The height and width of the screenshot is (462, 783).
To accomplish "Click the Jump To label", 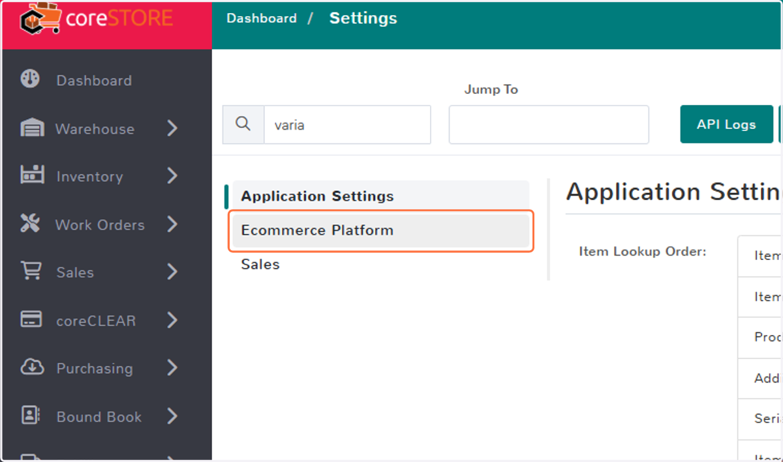I will (x=491, y=89).
